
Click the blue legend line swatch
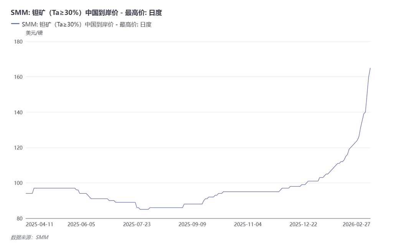15,24
